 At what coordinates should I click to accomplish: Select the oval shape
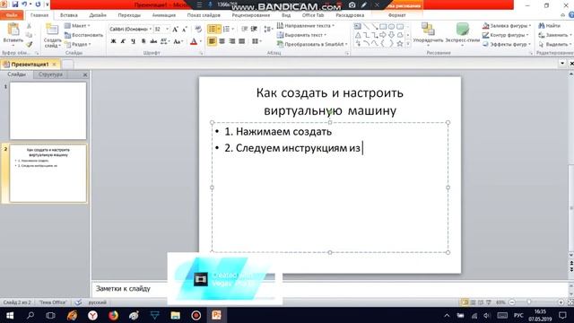pyautogui.click(x=391, y=26)
